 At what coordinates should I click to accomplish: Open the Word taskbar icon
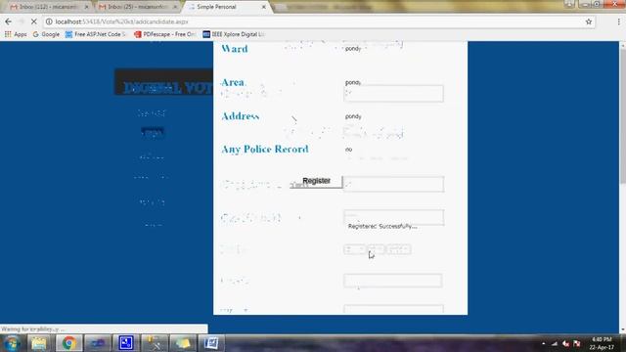pyautogui.click(x=211, y=343)
